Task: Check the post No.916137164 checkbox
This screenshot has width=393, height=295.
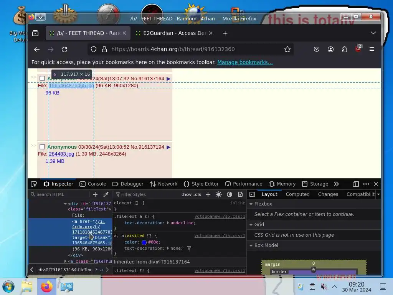Action: 42,78
